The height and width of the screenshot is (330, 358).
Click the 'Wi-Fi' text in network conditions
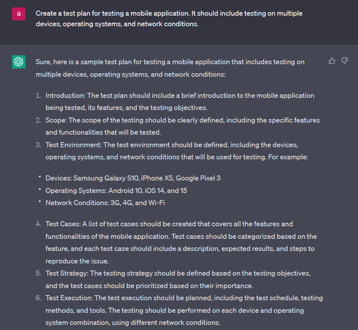coord(157,203)
